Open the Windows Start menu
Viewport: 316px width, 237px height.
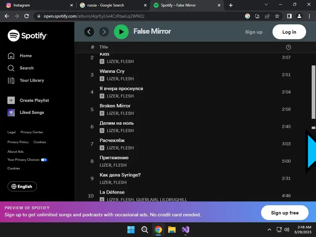131,230
